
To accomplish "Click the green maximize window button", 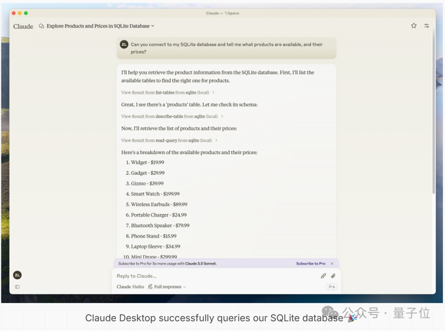I will click(26, 13).
